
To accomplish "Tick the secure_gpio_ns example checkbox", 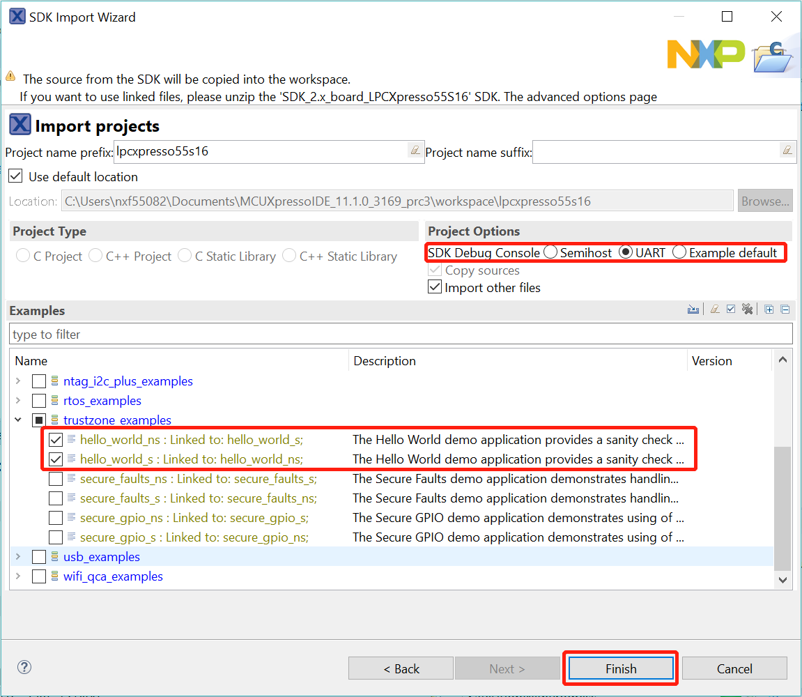I will tap(56, 518).
